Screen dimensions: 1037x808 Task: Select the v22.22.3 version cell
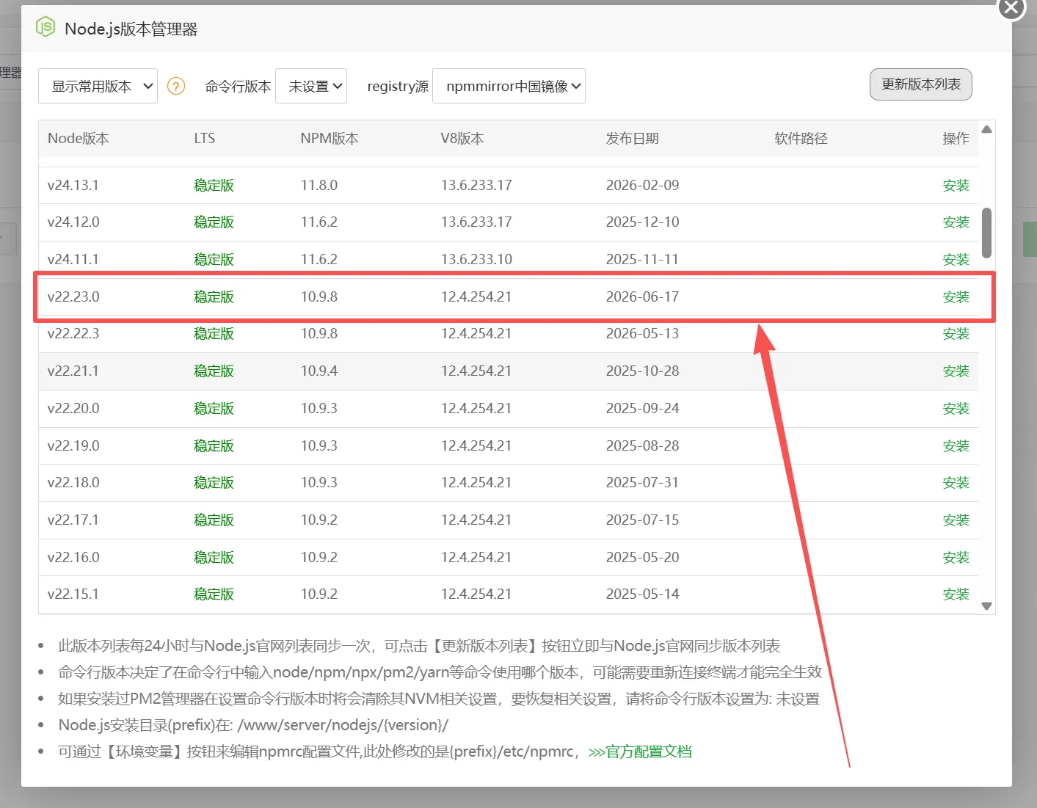[73, 334]
